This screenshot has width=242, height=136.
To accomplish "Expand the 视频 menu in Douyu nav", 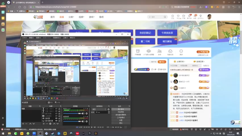I will pos(81,17).
